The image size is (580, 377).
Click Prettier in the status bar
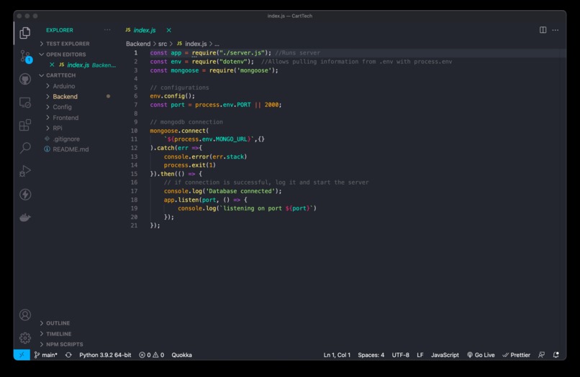[516, 355]
